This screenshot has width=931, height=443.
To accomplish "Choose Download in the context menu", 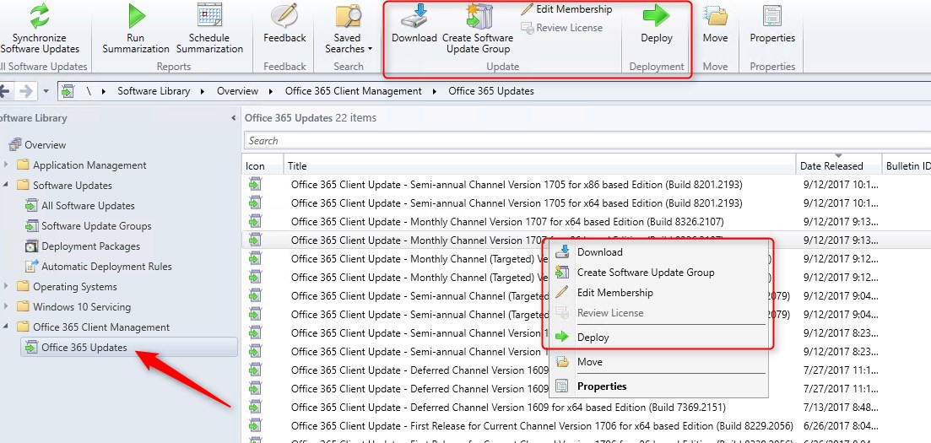I will 599,251.
